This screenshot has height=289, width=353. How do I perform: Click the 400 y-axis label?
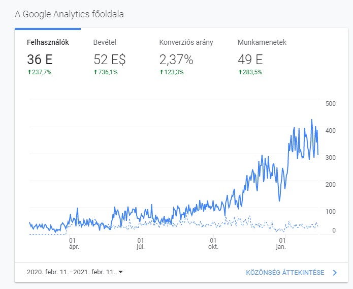331,131
